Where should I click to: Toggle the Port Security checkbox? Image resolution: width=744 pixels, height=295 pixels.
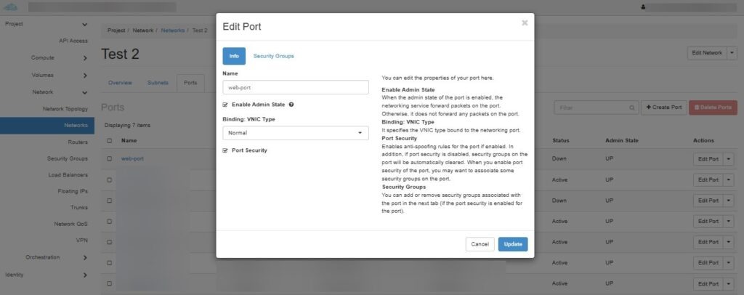[x=225, y=150]
